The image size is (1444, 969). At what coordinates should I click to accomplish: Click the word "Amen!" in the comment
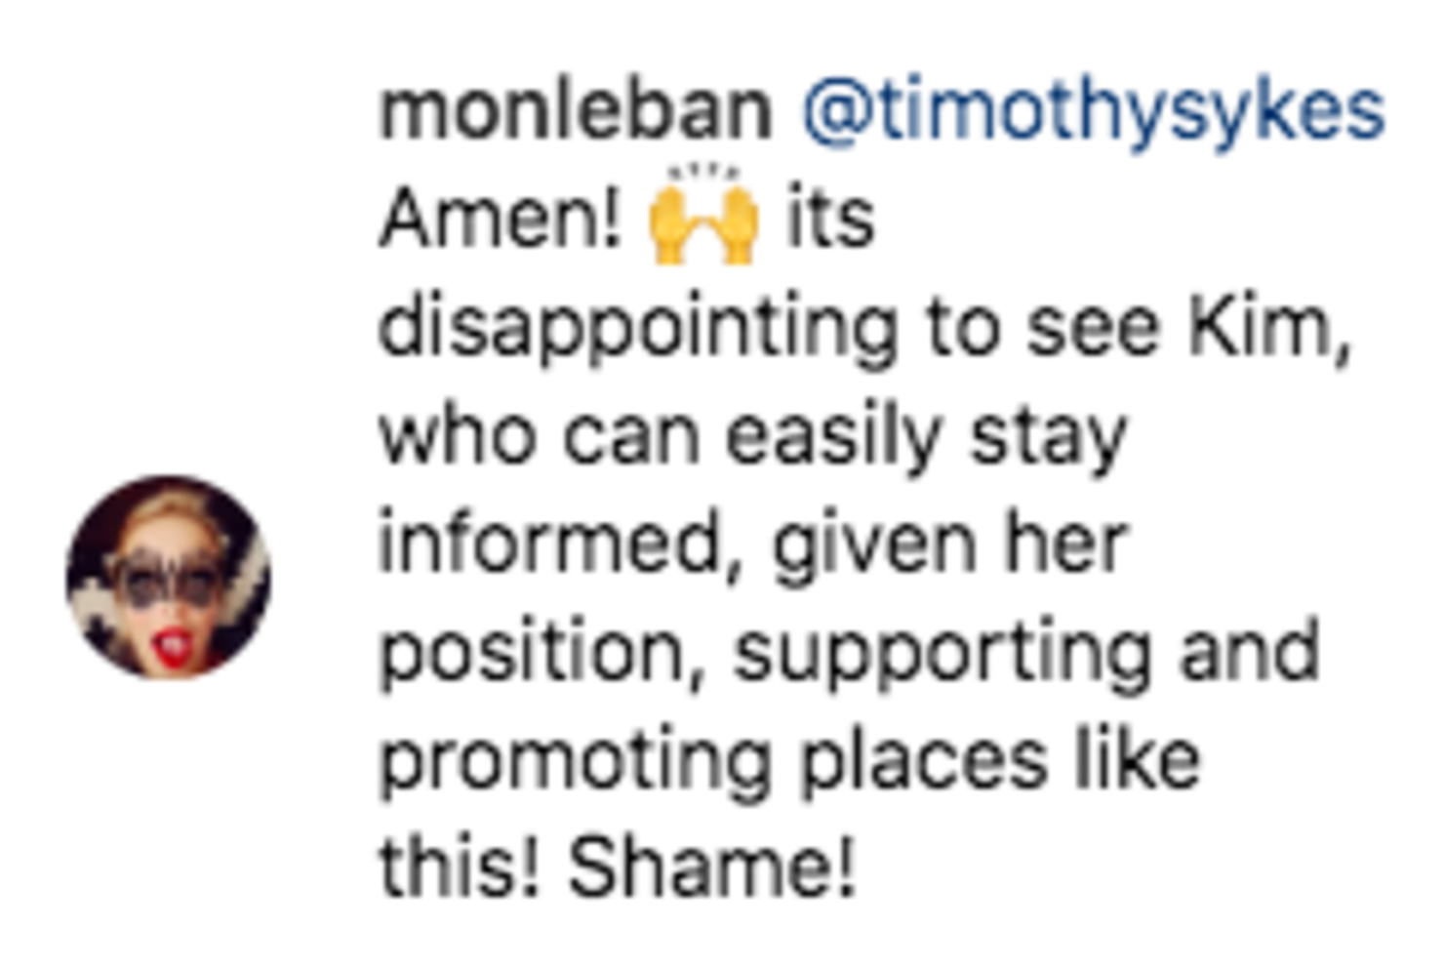pos(501,218)
